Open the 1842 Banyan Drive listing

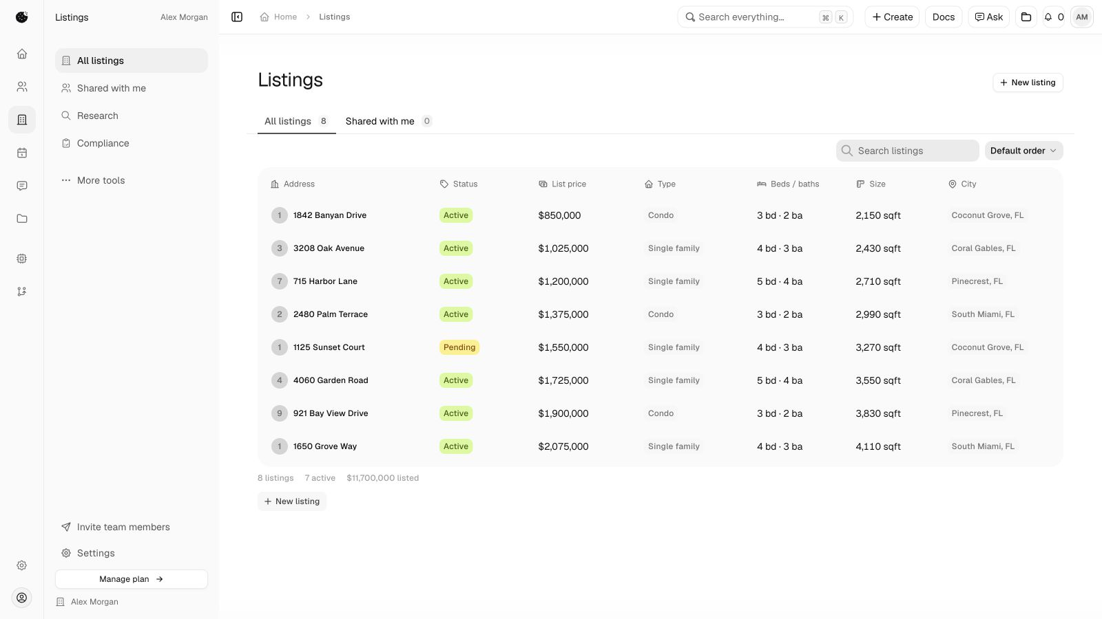tap(329, 215)
